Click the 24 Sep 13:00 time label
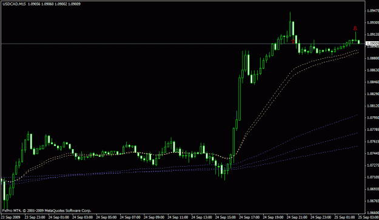The height and width of the screenshot is (220, 379). [x=201, y=218]
